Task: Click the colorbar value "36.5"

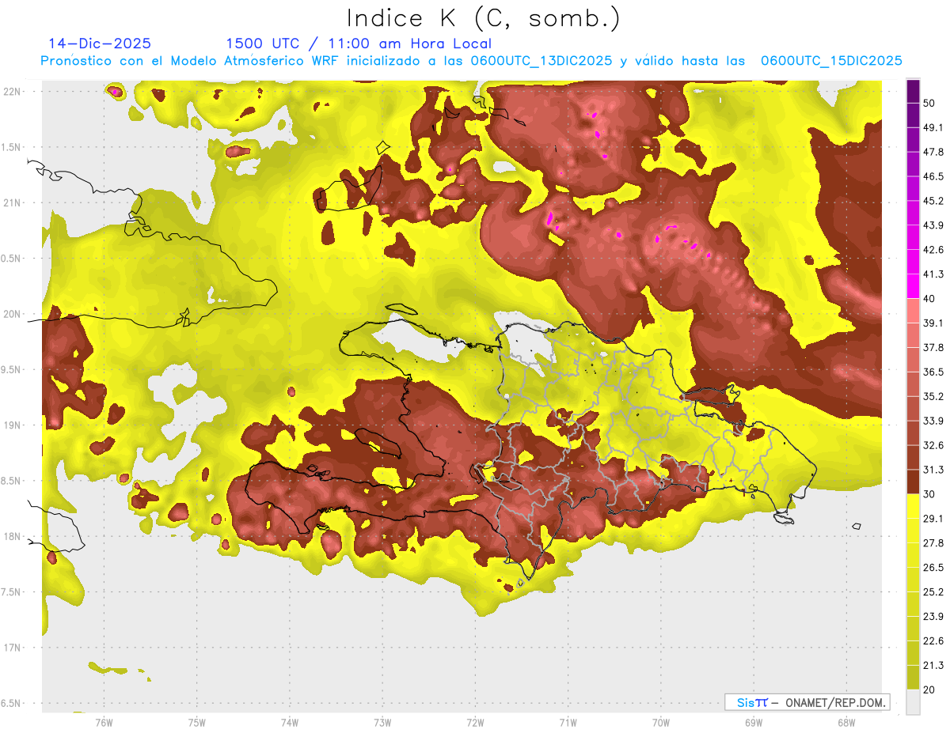Action: coord(933,372)
